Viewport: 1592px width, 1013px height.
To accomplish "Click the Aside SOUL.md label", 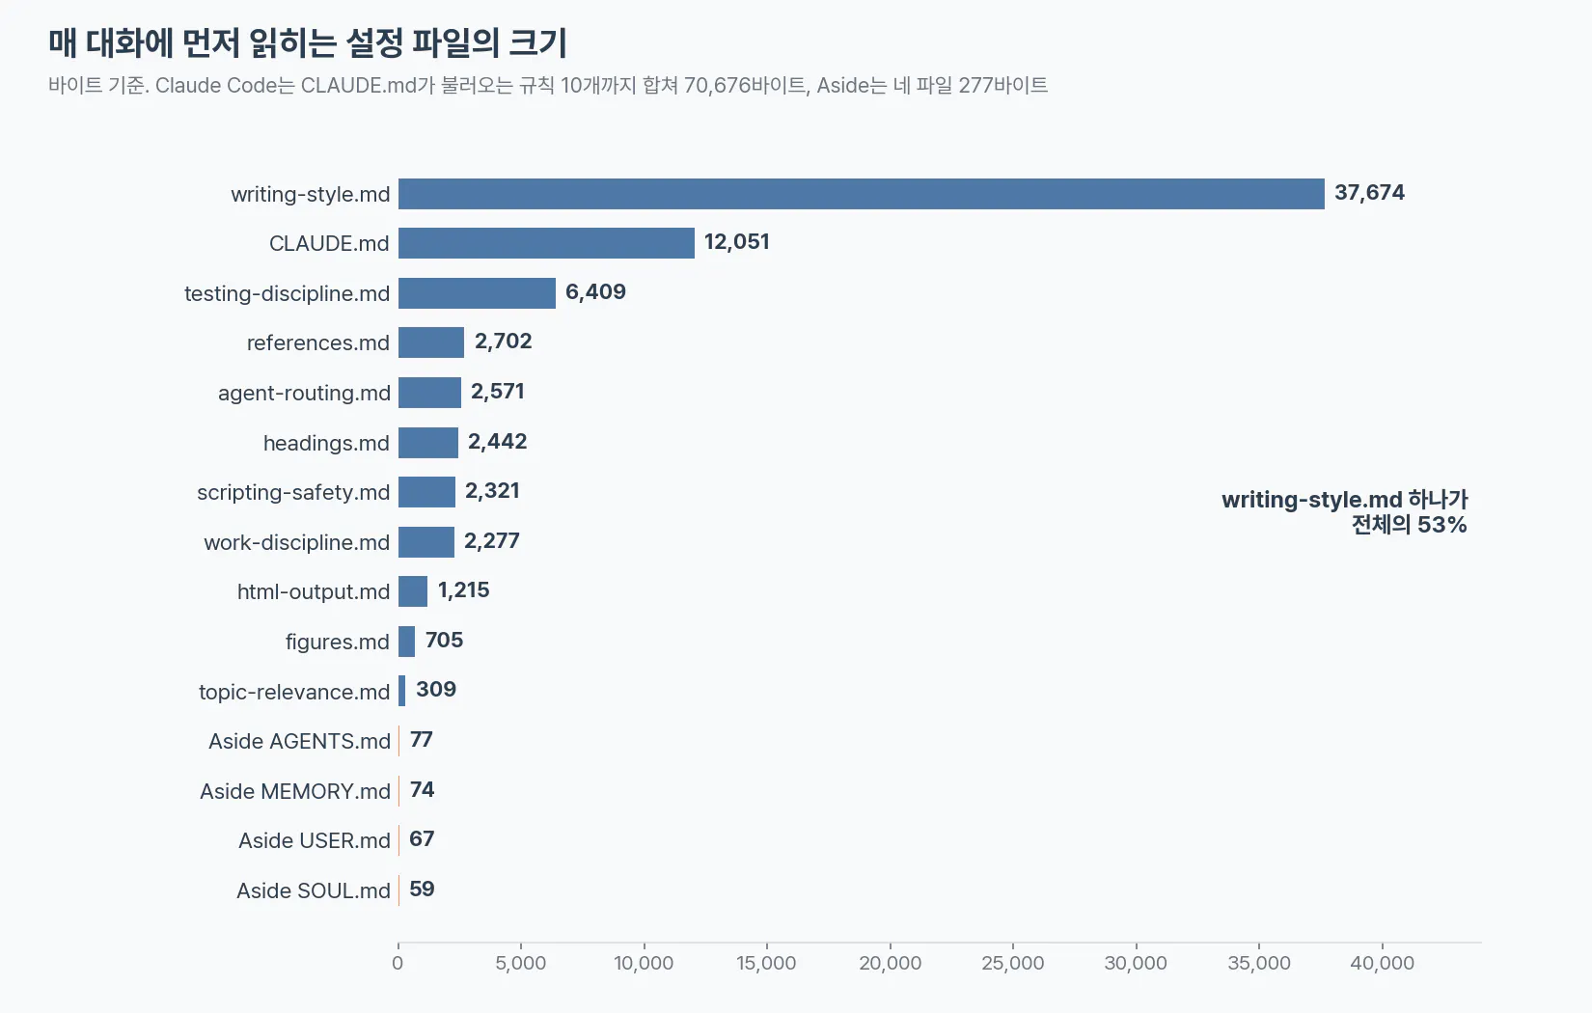I will pos(314,890).
